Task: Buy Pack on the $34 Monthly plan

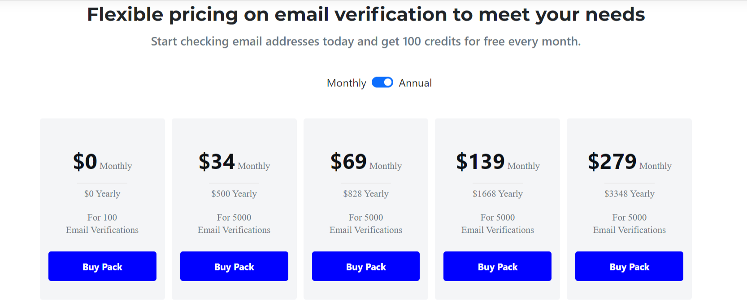Action: pyautogui.click(x=234, y=266)
